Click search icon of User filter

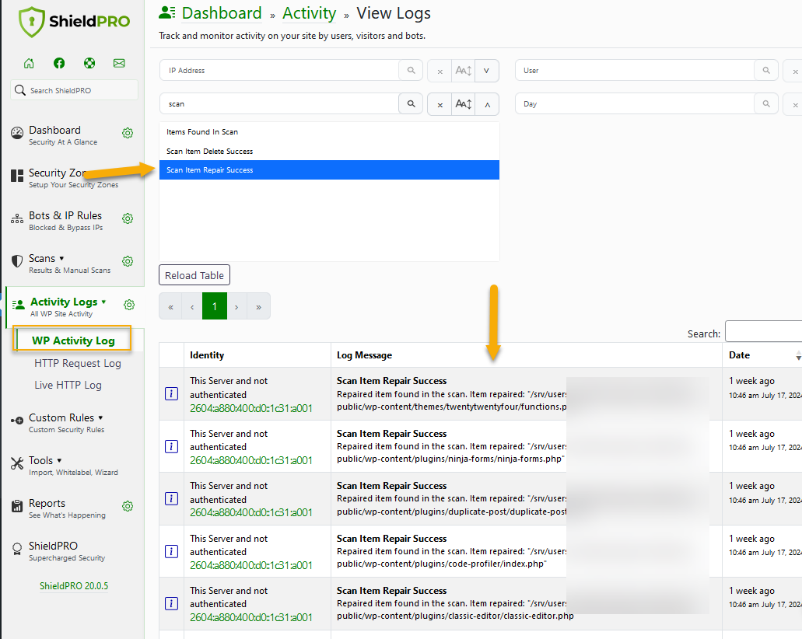[766, 71]
